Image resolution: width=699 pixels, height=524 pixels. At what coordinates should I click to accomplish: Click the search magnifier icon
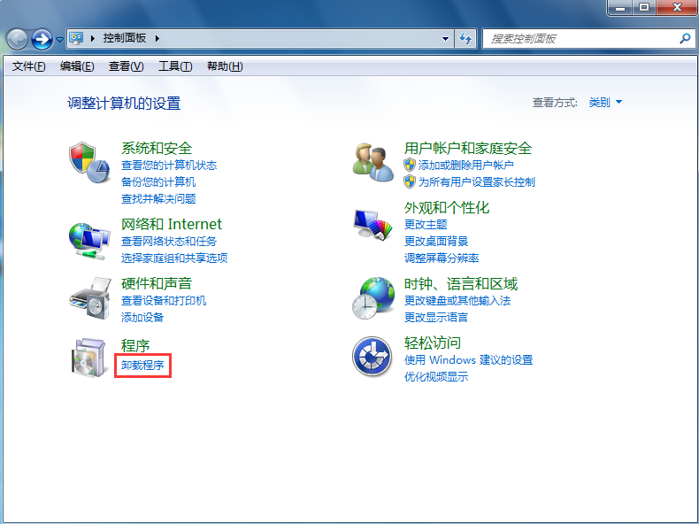pyautogui.click(x=685, y=39)
